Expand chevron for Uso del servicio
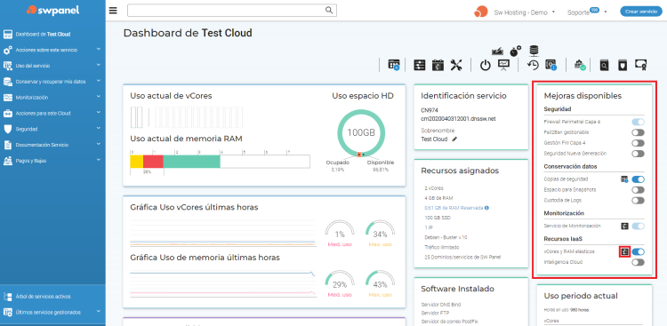667x326 pixels. click(x=99, y=66)
